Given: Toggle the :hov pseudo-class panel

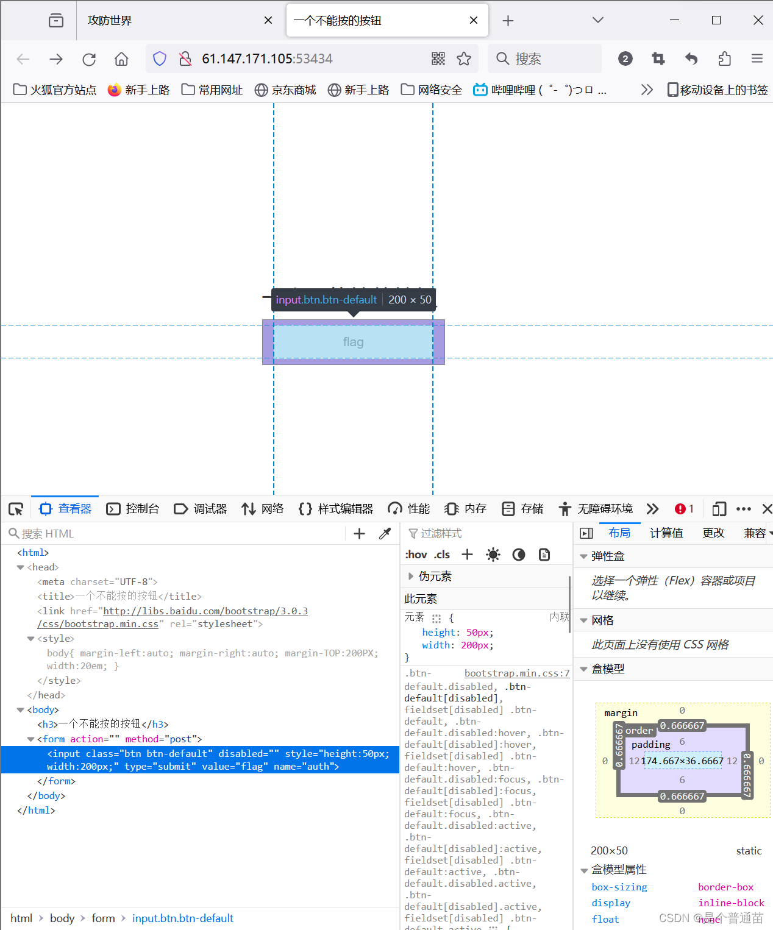Looking at the screenshot, I should pos(416,555).
